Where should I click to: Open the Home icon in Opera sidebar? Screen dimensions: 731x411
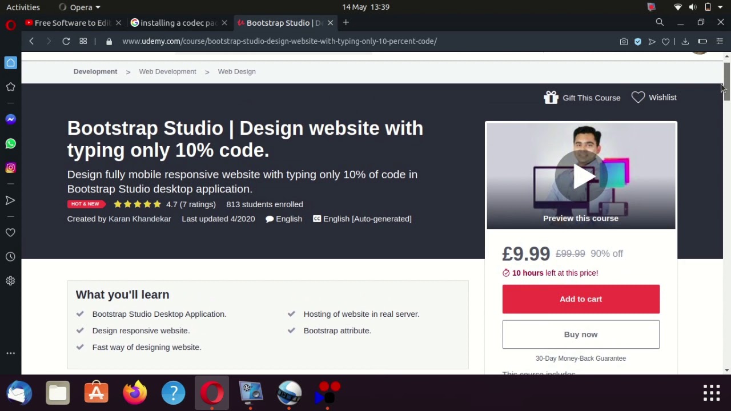(x=10, y=63)
